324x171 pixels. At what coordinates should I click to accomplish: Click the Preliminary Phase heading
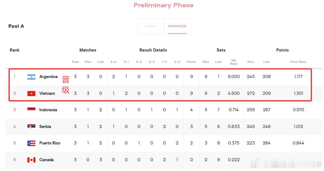coord(163,5)
